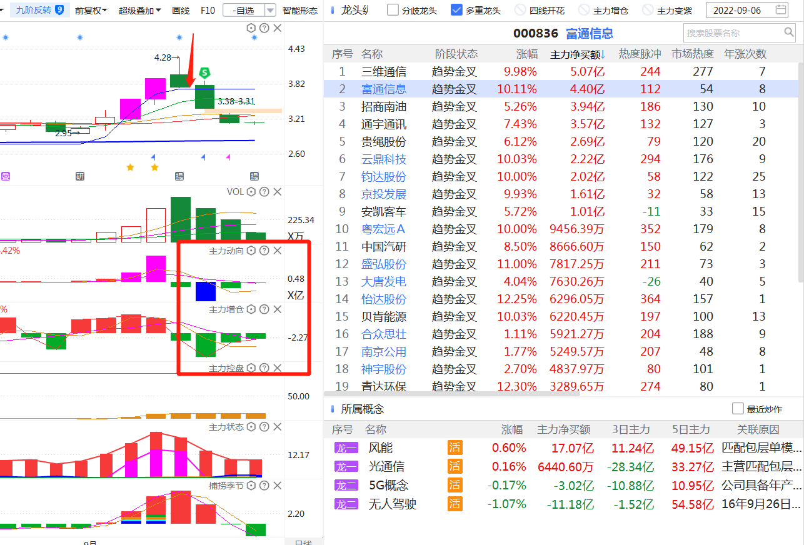The image size is (804, 545).
Task: Sort table by 涨幅 column header
Action: [527, 54]
